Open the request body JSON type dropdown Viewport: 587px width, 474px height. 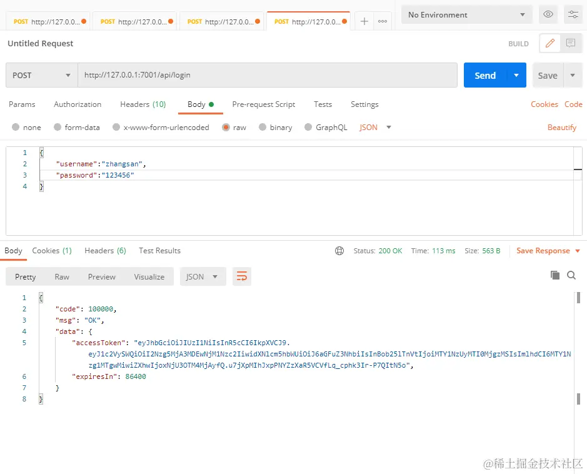coord(375,128)
